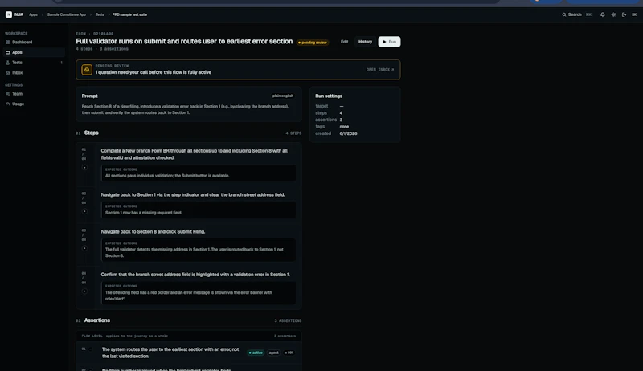Click the Tests flask icon
Screen dimensions: 643x371
7,63
